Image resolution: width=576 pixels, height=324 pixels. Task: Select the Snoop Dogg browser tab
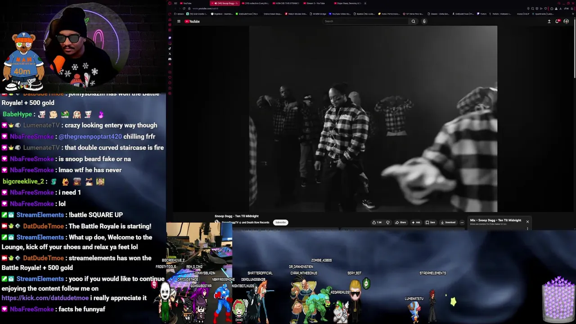pos(225,3)
